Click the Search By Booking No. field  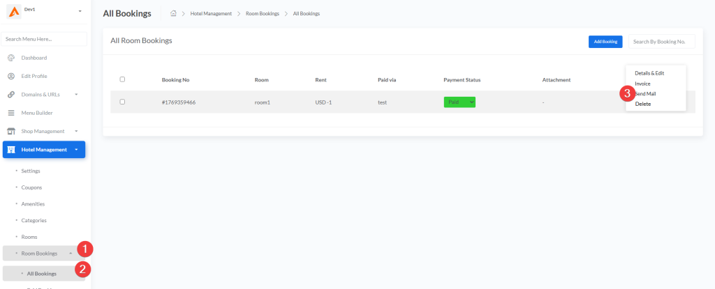(661, 42)
